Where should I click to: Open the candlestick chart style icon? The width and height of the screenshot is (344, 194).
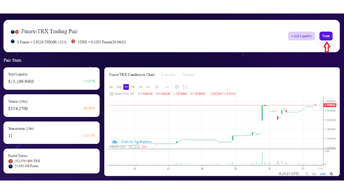(x=157, y=87)
